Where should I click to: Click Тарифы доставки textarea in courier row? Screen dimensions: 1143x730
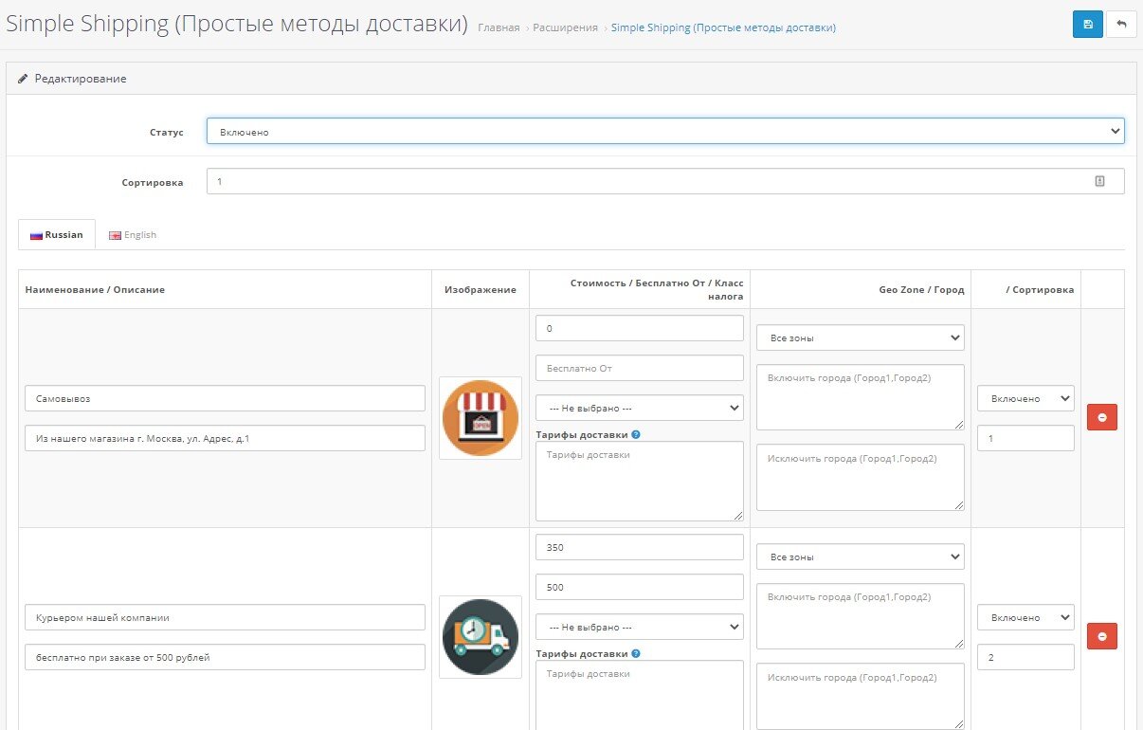click(640, 695)
